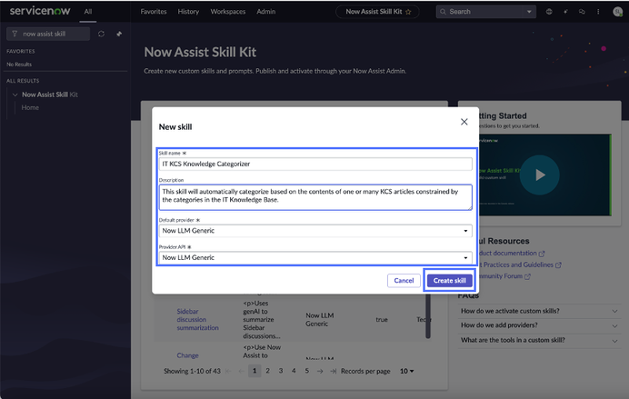The height and width of the screenshot is (399, 629).
Task: Click the global Search field
Action: tap(481, 12)
